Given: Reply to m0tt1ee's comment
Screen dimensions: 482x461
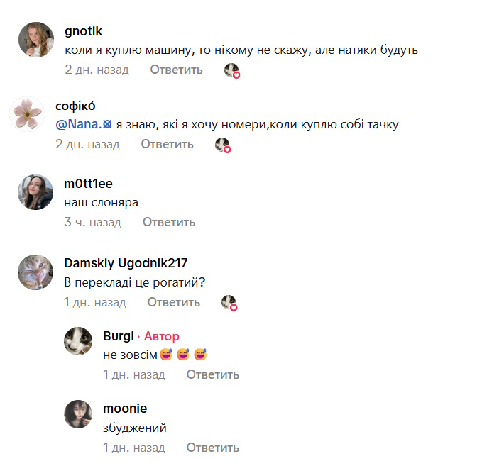Looking at the screenshot, I should click(169, 222).
